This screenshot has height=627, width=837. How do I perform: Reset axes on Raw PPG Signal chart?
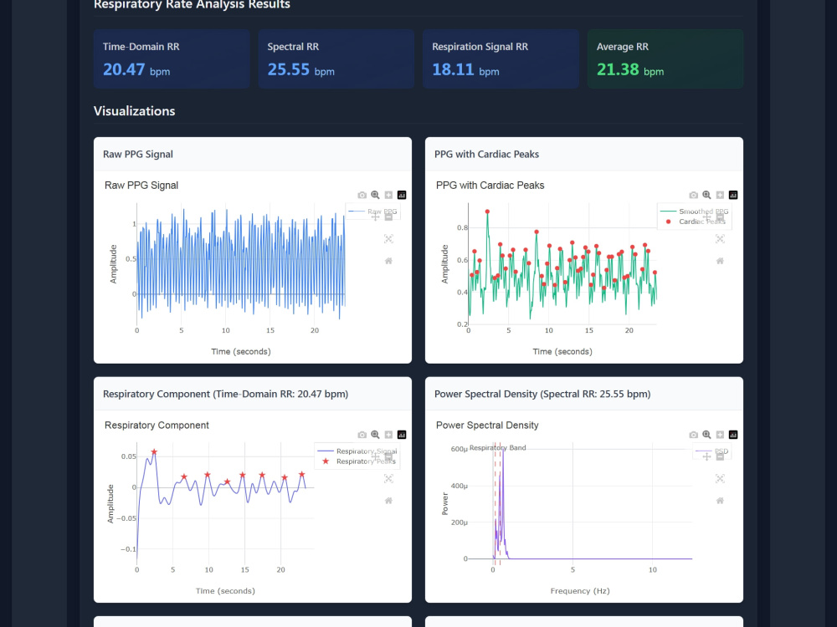[388, 261]
